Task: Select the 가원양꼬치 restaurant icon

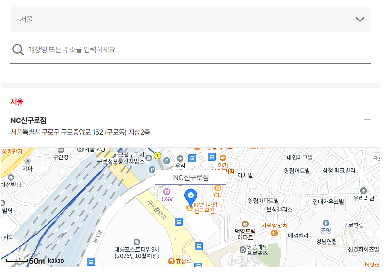Action: 274,233
